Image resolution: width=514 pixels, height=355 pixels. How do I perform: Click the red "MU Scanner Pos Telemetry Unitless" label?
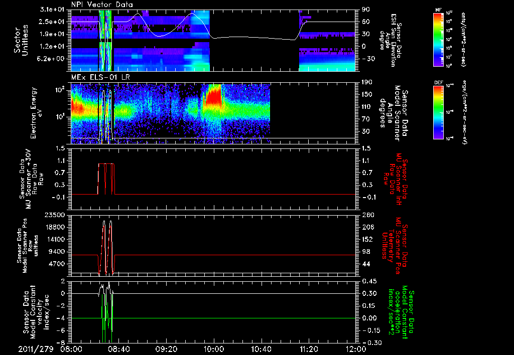(x=396, y=245)
